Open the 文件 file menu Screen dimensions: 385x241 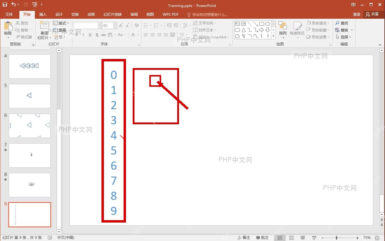9,14
